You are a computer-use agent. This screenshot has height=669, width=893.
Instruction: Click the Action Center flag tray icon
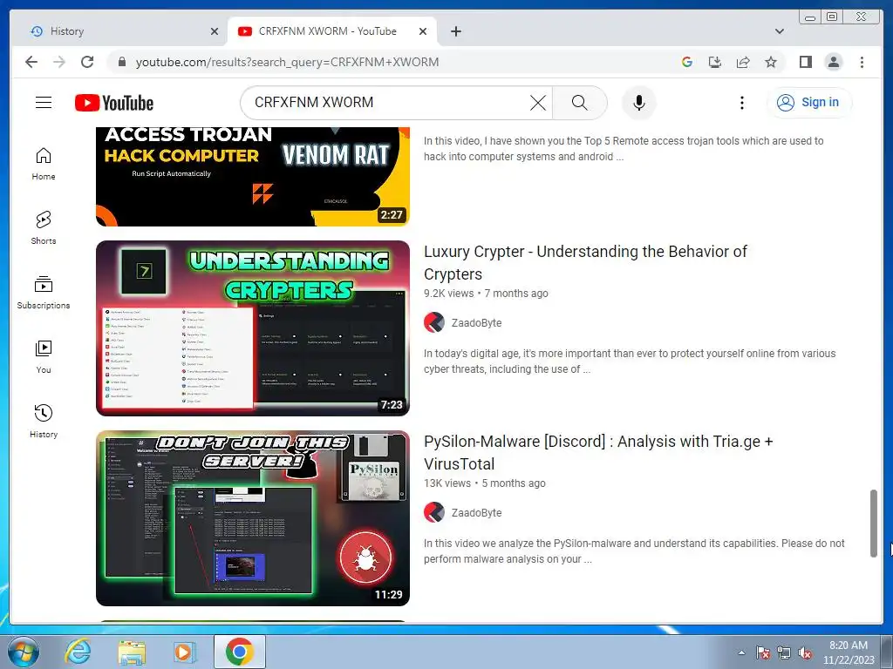(762, 652)
